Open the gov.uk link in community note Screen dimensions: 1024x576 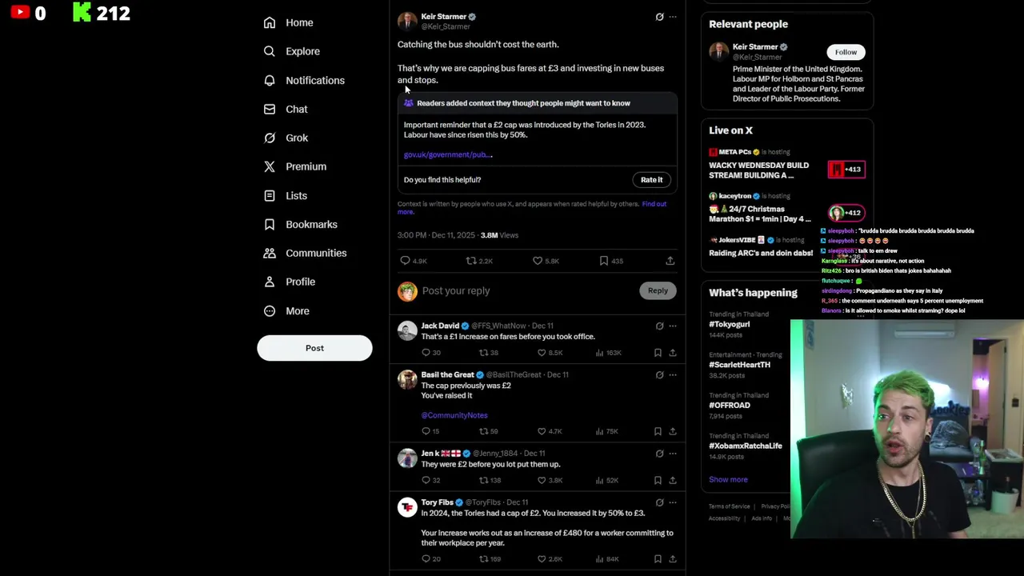[448, 154]
